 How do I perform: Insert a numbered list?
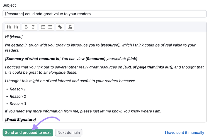click(43, 27)
